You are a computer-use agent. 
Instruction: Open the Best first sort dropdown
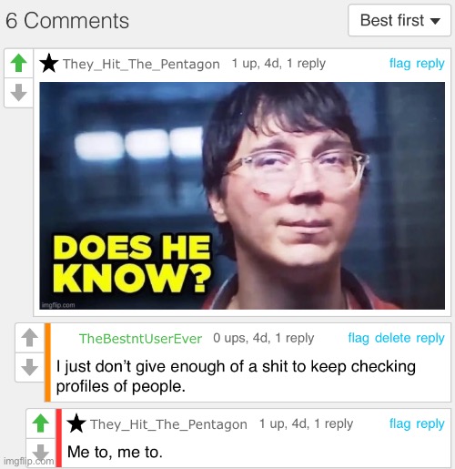[x=399, y=20]
